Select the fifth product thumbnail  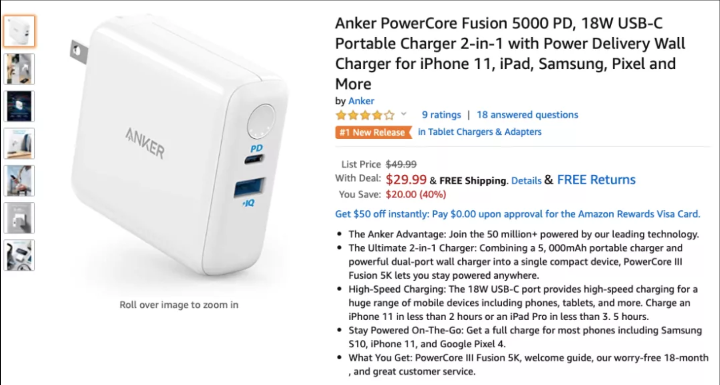pos(19,181)
